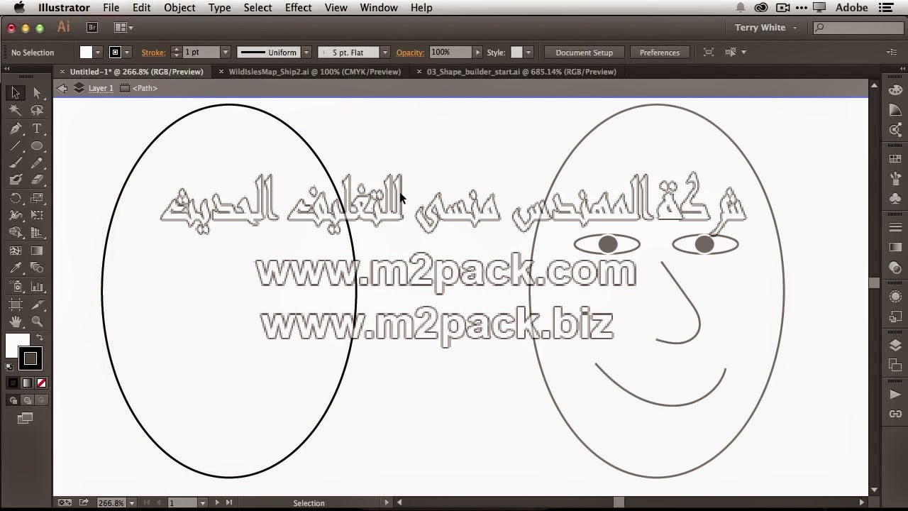Select the Pen tool
The height and width of the screenshot is (511, 908).
pyautogui.click(x=16, y=128)
